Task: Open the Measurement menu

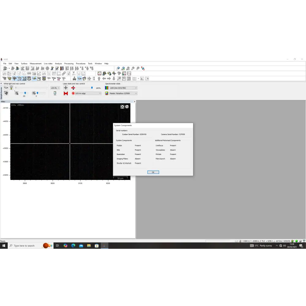Action: pyautogui.click(x=35, y=63)
